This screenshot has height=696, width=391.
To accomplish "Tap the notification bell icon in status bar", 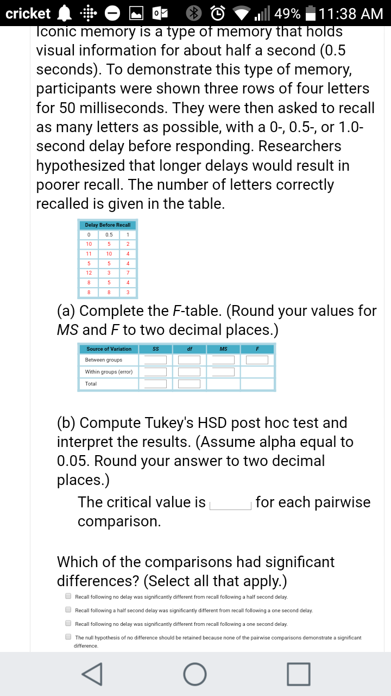I will (64, 13).
